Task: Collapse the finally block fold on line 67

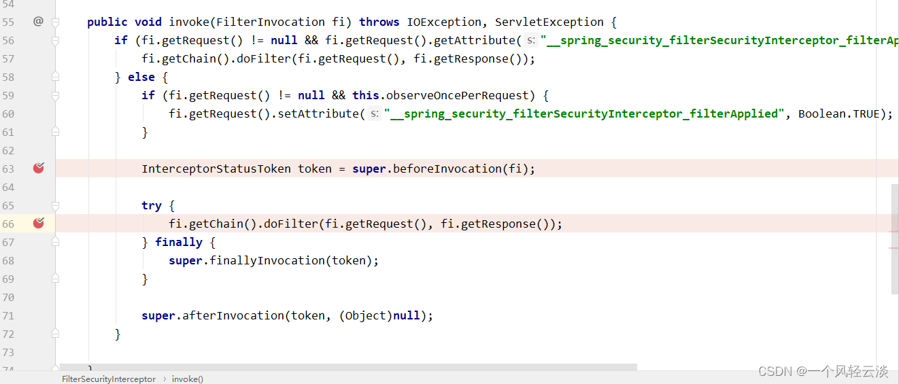Action: coord(56,243)
